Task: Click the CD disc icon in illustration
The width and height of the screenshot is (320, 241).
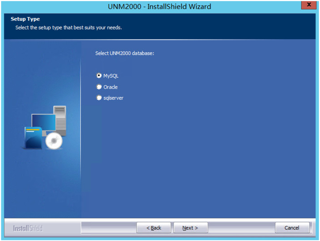Action: [54, 141]
